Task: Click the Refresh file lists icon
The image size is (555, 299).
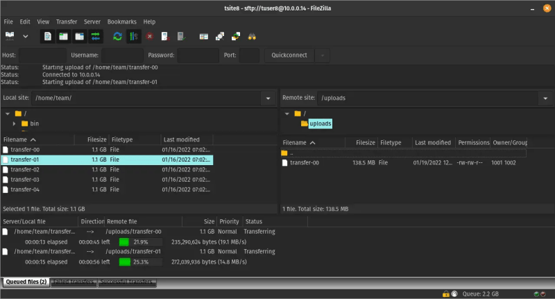Action: (117, 36)
